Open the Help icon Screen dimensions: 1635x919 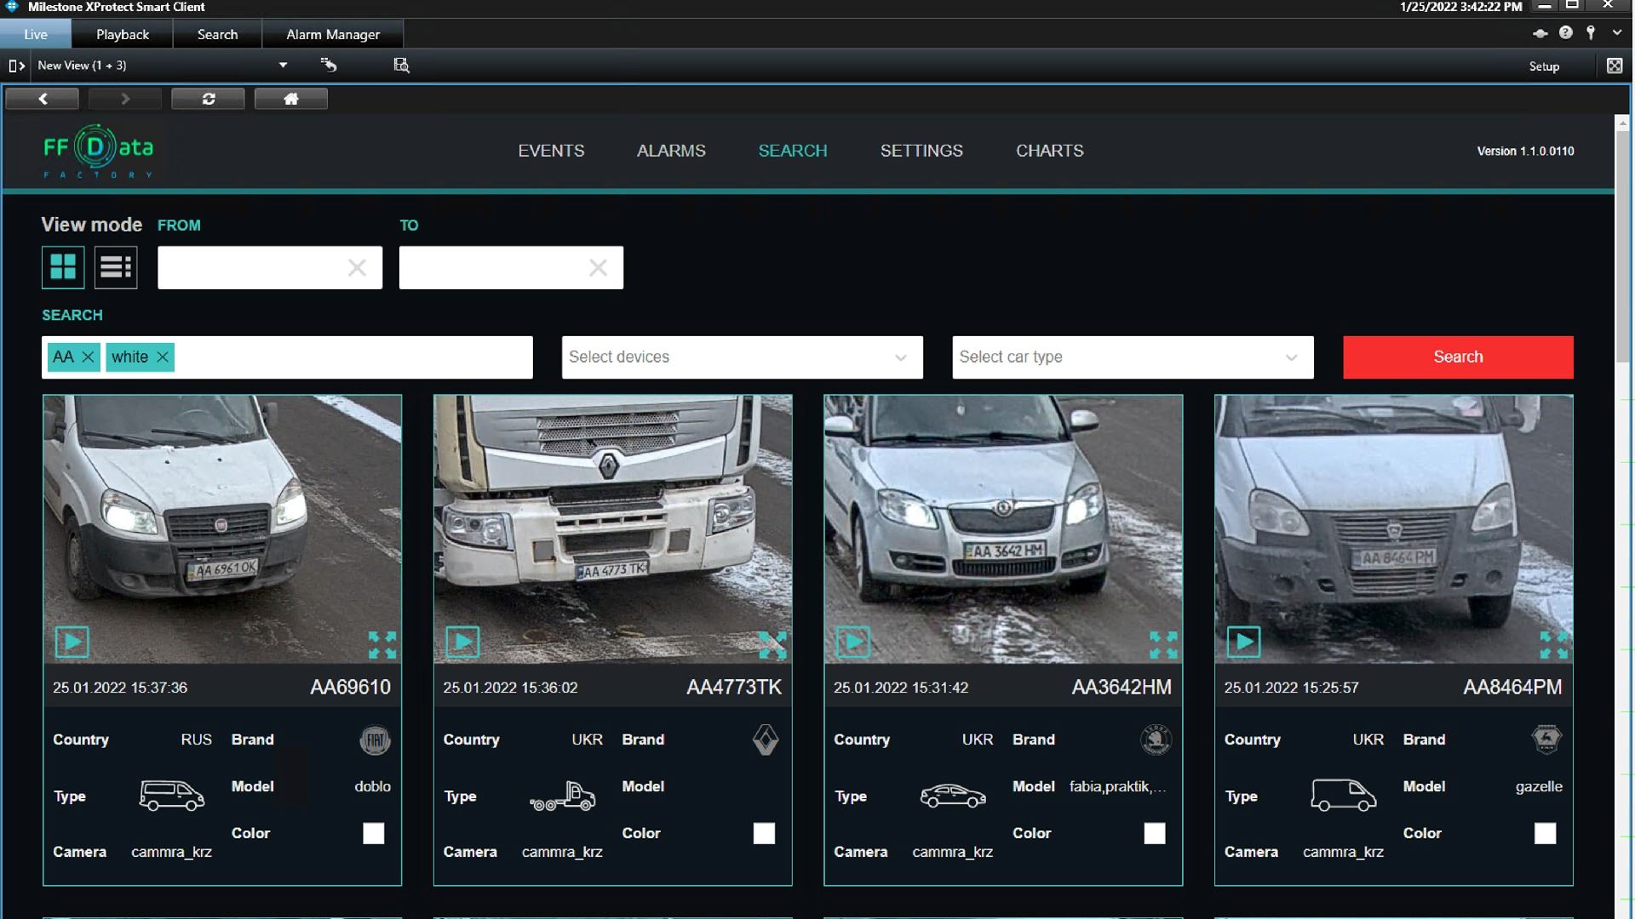(x=1566, y=32)
